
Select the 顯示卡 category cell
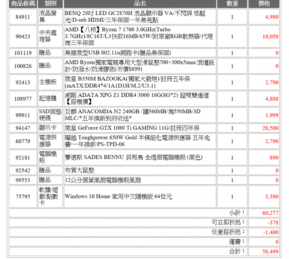coord(50,128)
